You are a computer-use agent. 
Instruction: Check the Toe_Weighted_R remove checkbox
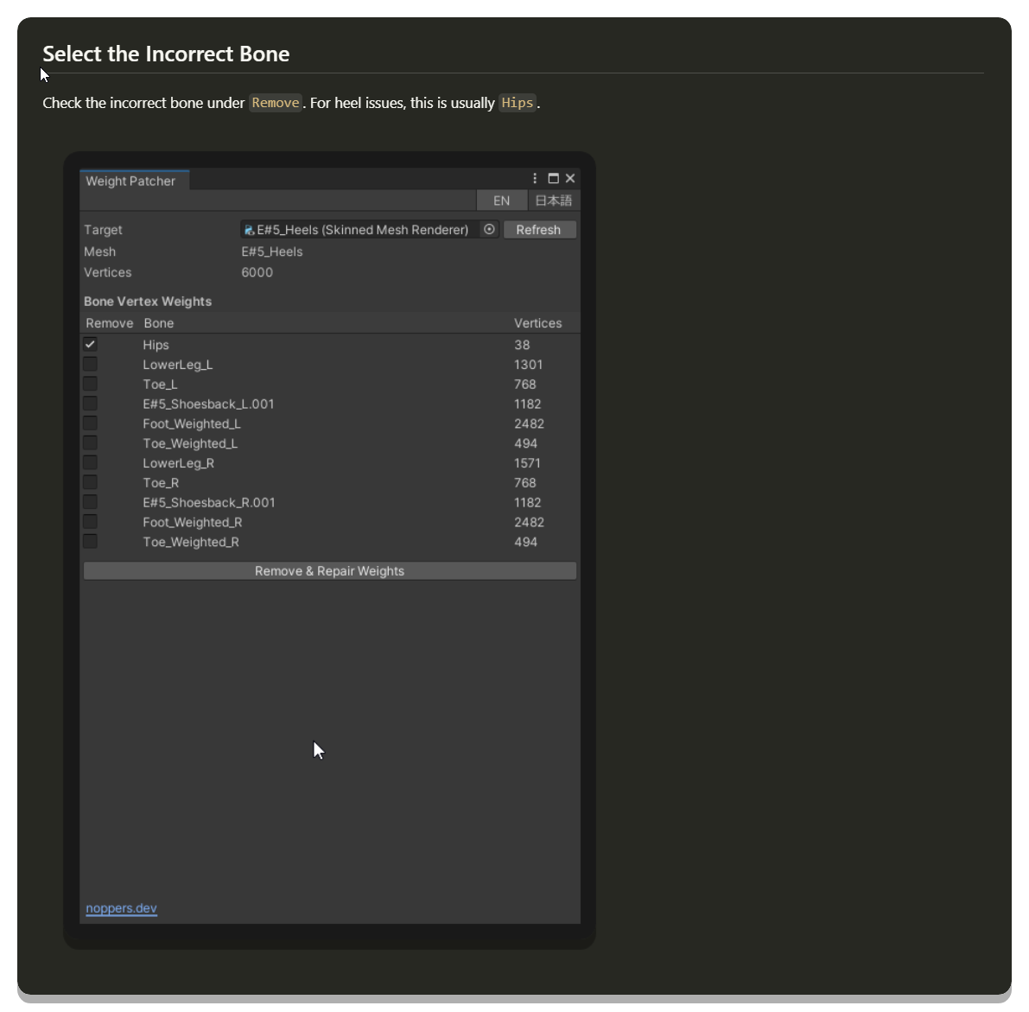coord(90,542)
